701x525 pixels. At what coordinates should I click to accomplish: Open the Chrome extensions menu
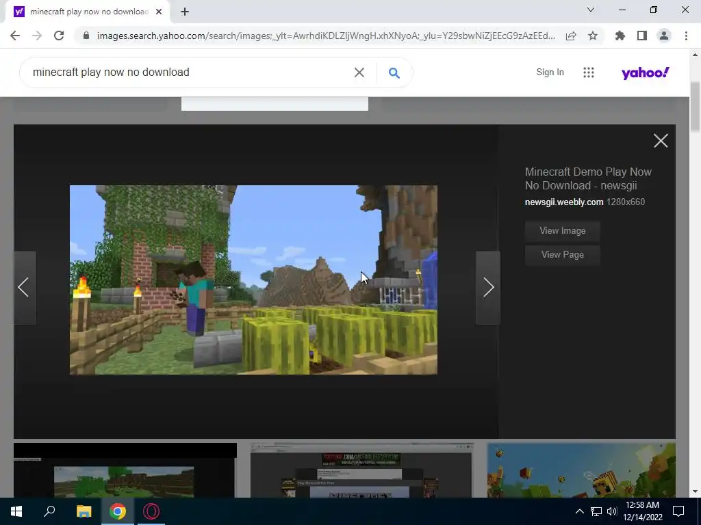(x=620, y=36)
